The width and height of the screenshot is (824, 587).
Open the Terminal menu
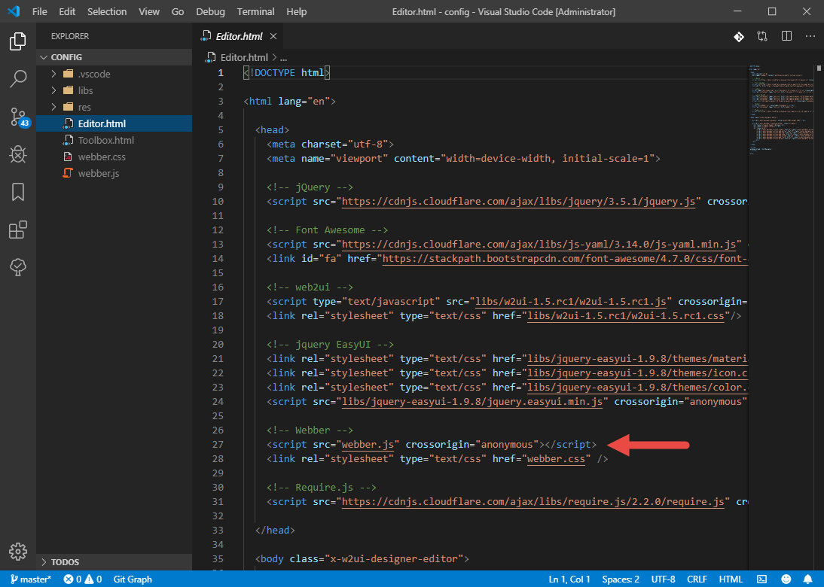point(255,11)
